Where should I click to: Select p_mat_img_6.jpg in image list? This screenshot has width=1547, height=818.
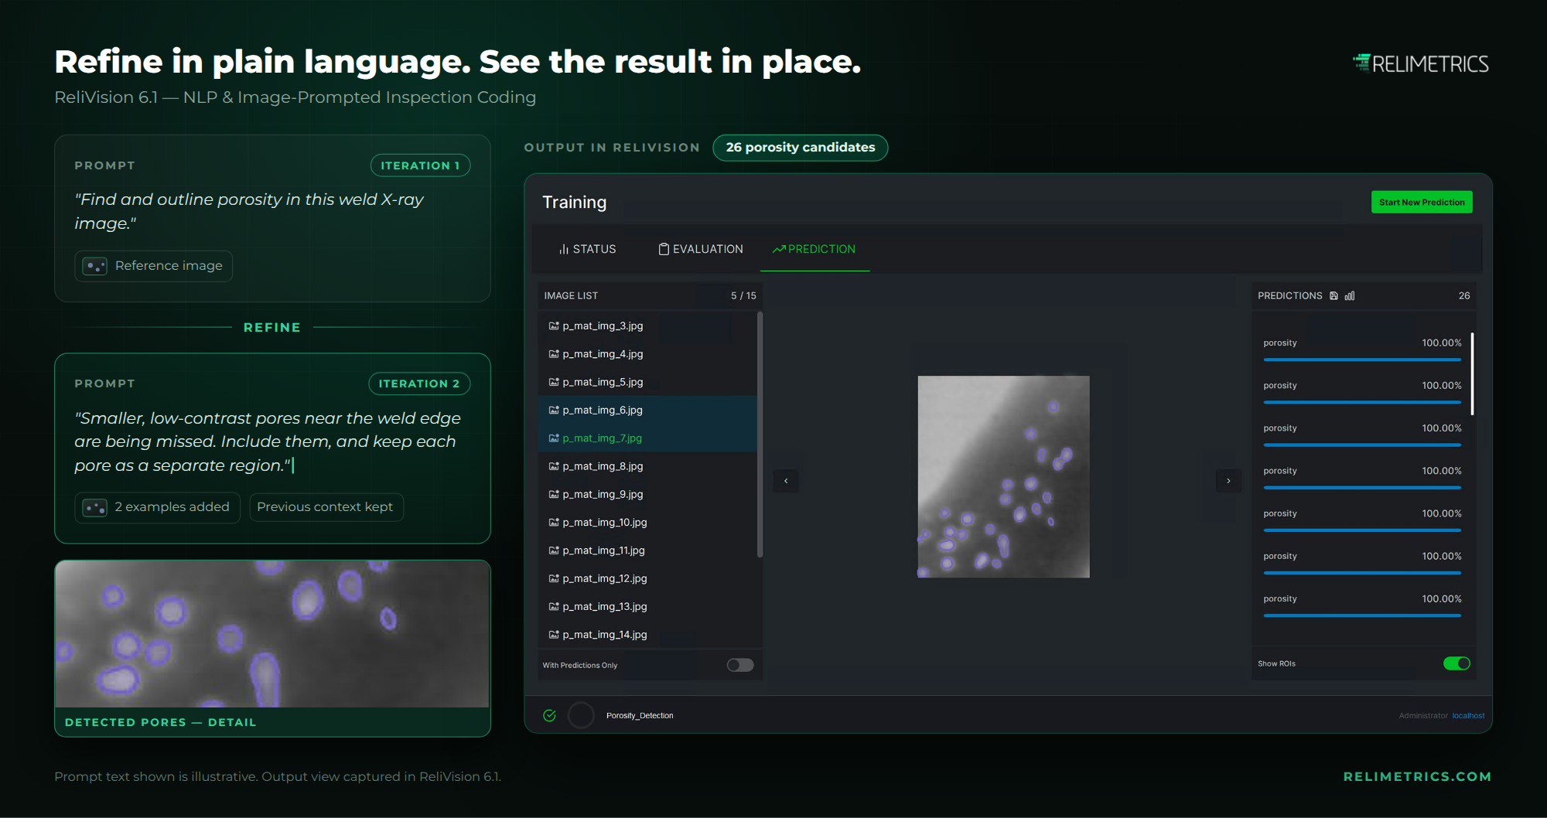(647, 410)
